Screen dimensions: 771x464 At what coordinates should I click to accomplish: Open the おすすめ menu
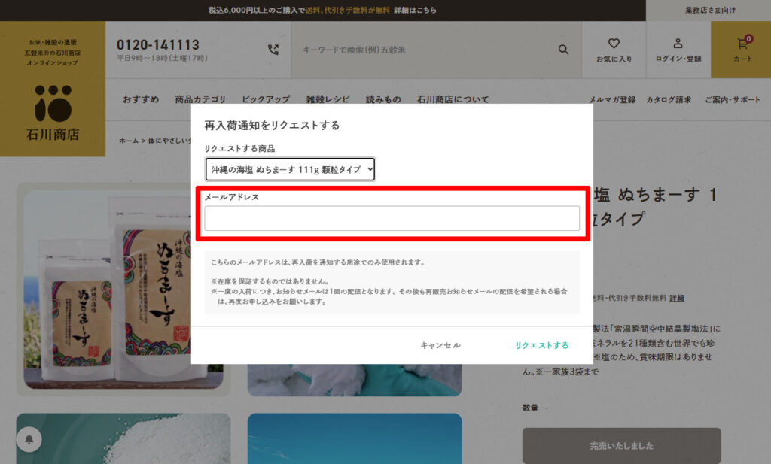(141, 99)
